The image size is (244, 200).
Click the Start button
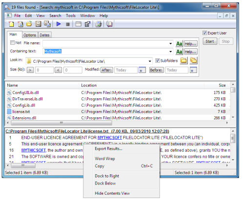[210, 41]
